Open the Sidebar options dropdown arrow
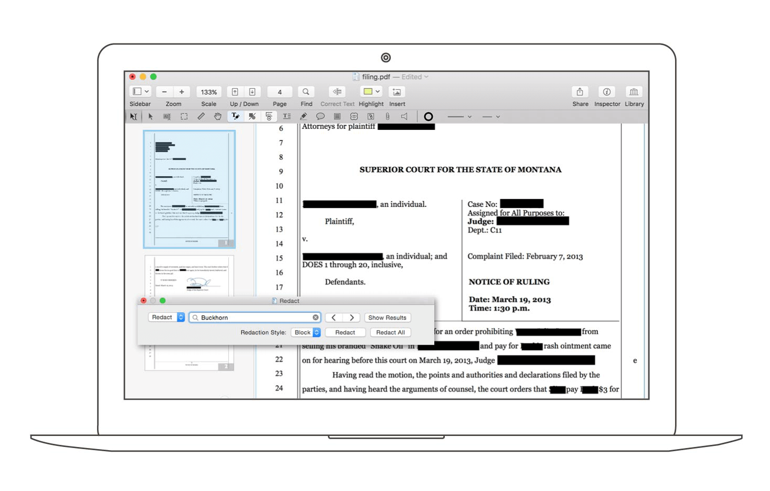Screen dimensions: 770x491 (146, 92)
